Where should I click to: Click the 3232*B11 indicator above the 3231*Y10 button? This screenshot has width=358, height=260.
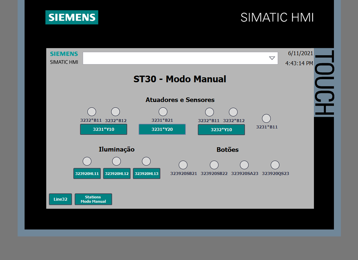pos(92,112)
